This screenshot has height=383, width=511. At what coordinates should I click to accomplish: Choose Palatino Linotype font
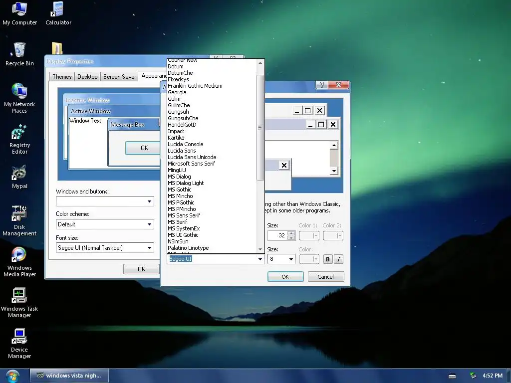(212, 248)
